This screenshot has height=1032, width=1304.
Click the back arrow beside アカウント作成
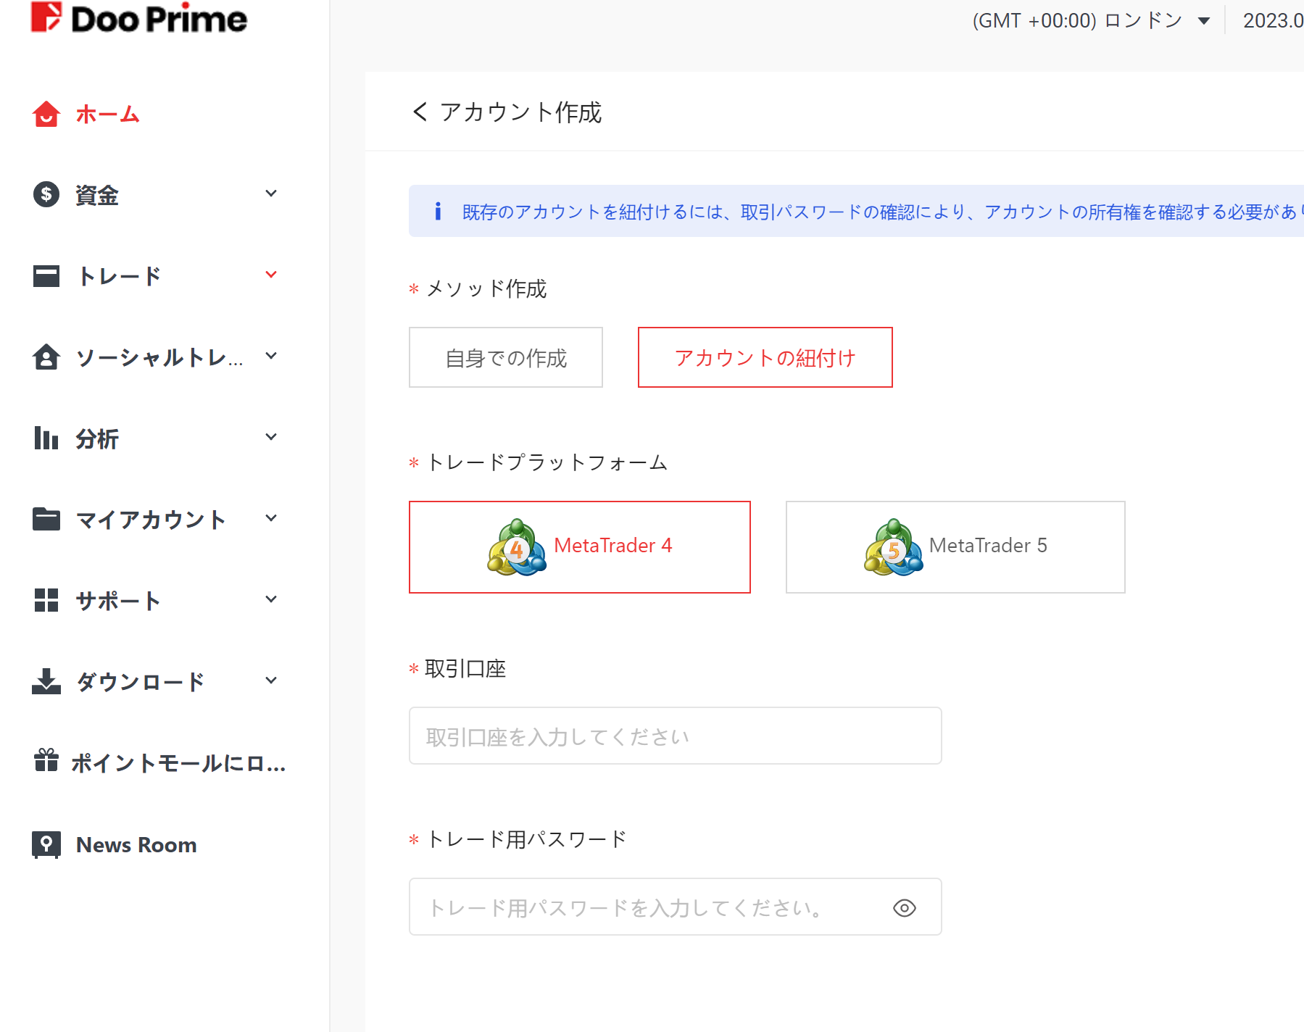click(x=420, y=112)
